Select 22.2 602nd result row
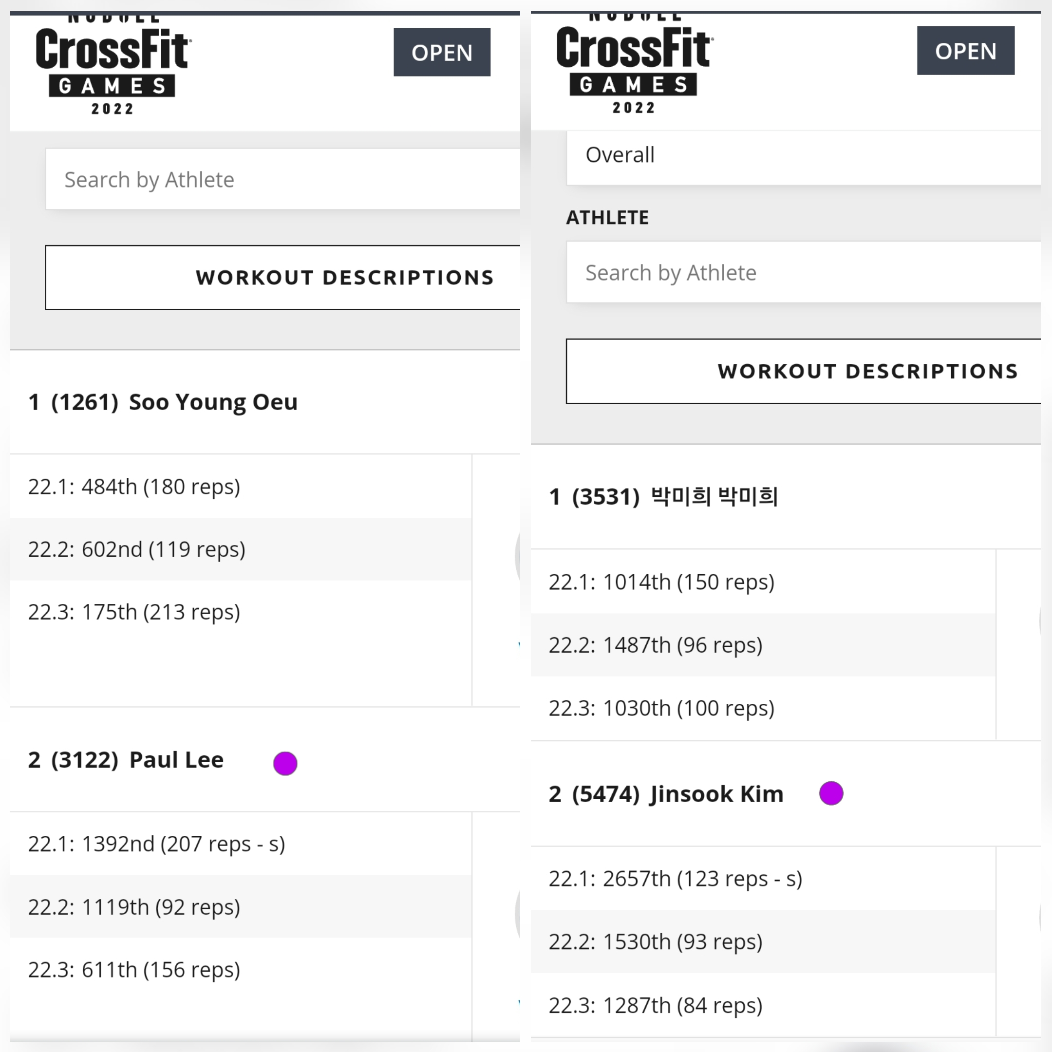This screenshot has width=1052, height=1052. coord(241,549)
